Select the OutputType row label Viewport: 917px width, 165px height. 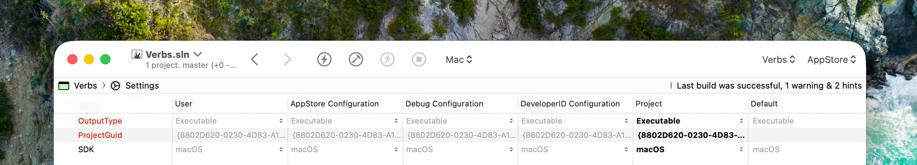click(100, 121)
